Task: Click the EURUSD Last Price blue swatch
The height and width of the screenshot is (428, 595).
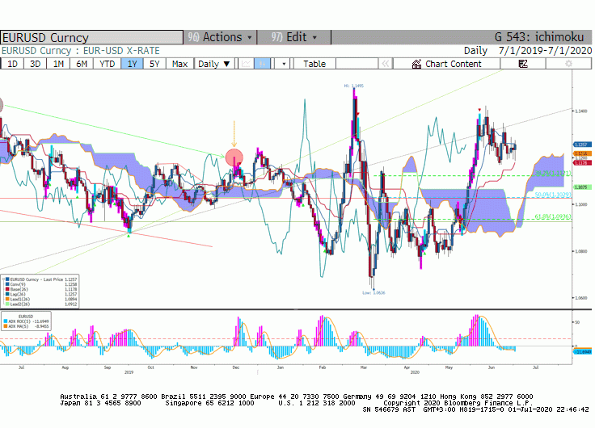Action: pos(7,279)
